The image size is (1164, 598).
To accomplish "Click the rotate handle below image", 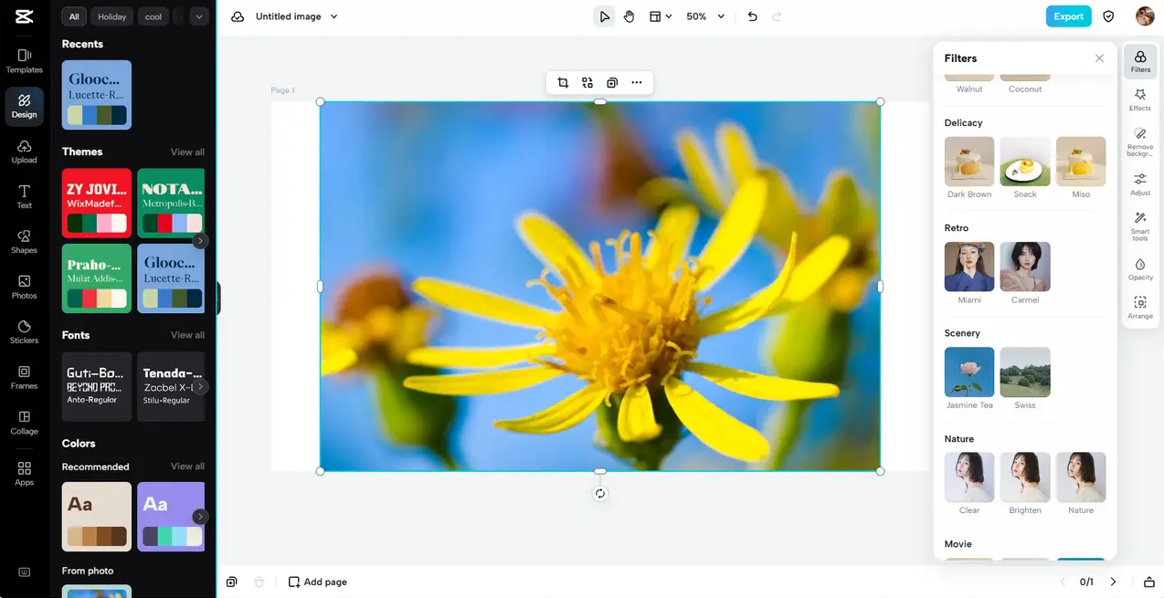I will (600, 494).
